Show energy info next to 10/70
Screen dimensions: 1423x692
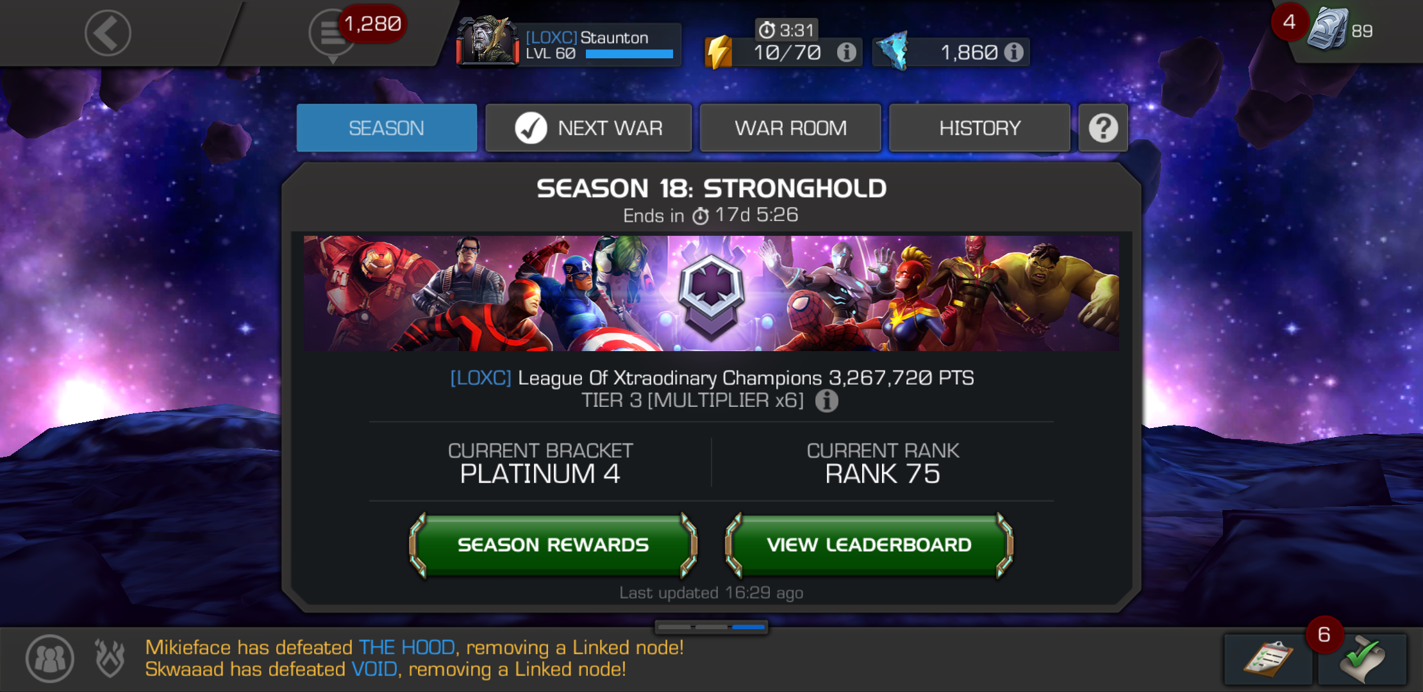pos(846,53)
